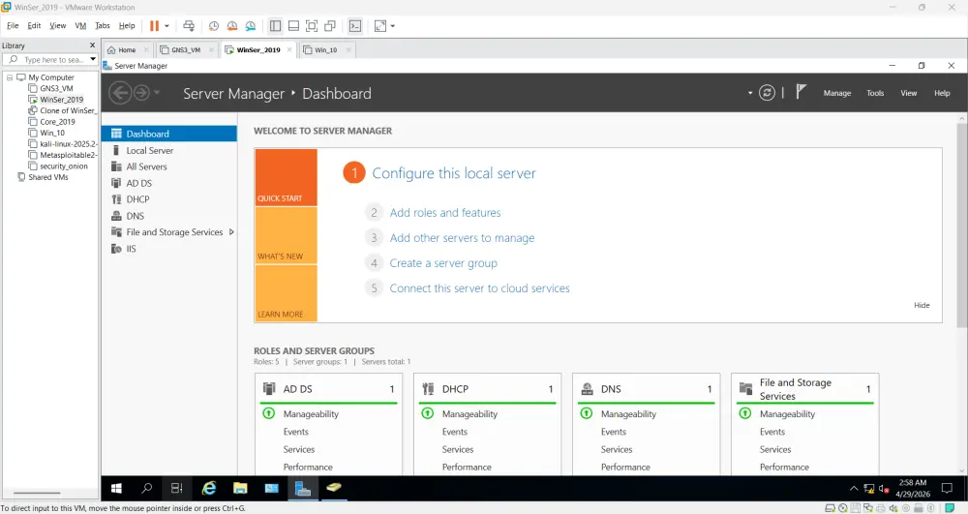Open AD DS from the sidebar
968x514 pixels.
click(169, 183)
